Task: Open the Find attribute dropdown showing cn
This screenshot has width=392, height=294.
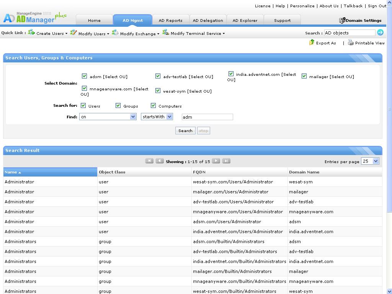Action: click(x=108, y=117)
